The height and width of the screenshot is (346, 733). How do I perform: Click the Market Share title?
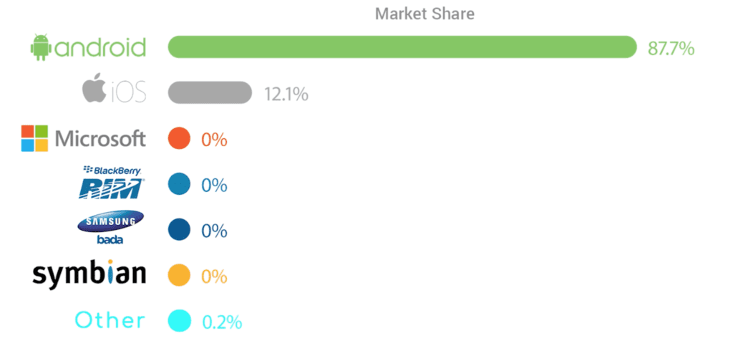424,14
